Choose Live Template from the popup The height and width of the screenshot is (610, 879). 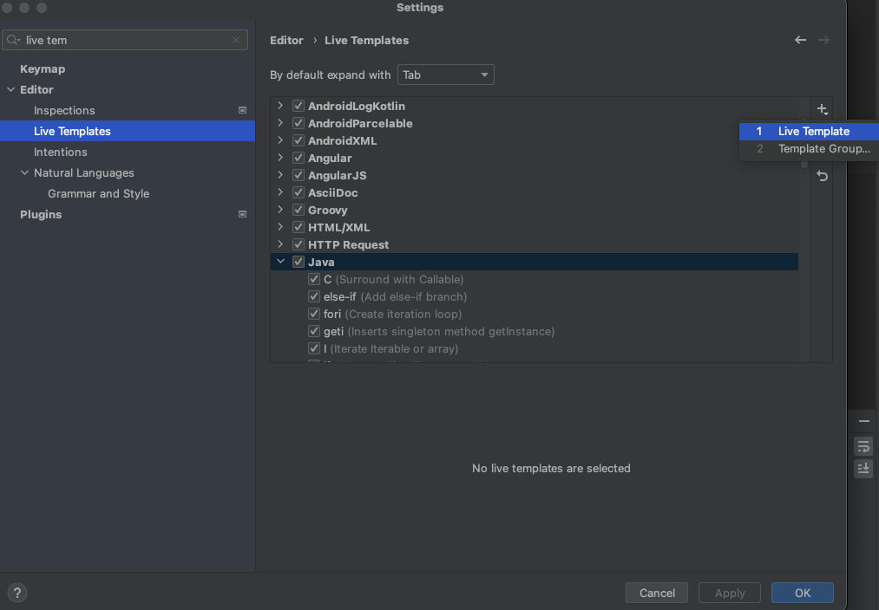tap(814, 131)
